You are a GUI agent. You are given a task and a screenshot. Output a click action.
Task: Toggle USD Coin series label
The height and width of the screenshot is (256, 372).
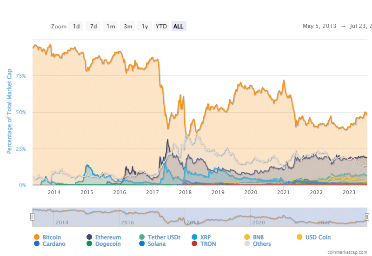coord(318,237)
